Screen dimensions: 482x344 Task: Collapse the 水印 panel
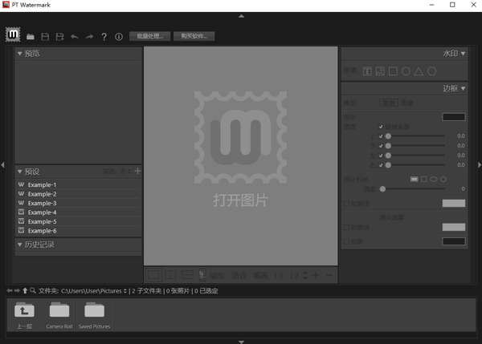[x=463, y=54]
